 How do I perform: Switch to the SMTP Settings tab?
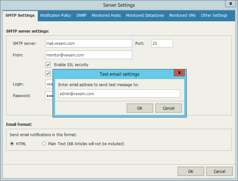coord(20,15)
